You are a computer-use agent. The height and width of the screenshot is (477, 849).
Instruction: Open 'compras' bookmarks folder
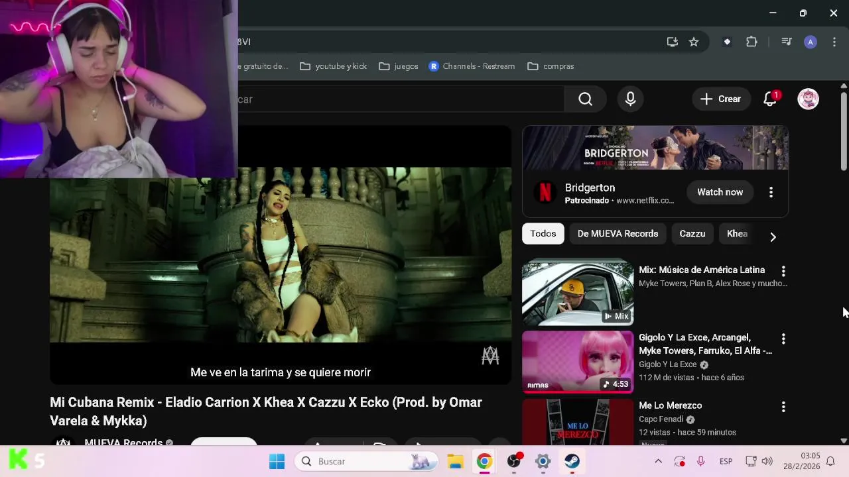click(551, 66)
